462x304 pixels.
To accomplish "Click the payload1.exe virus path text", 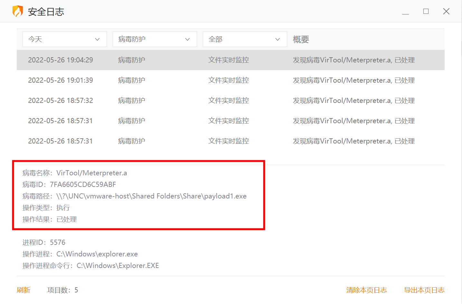I will [x=151, y=196].
